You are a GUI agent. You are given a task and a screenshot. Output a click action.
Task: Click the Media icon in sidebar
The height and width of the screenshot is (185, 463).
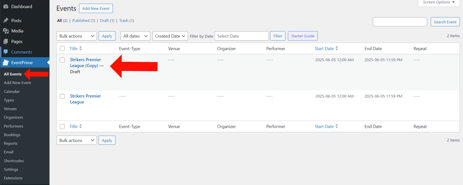pos(5,31)
